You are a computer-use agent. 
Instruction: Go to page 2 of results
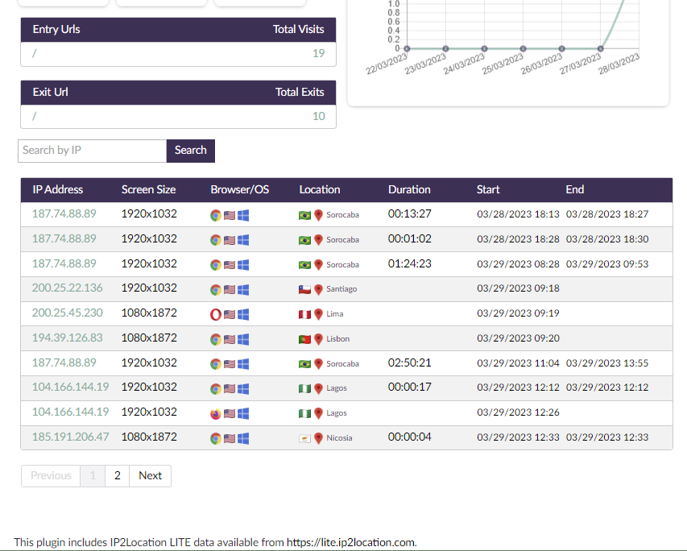click(x=118, y=476)
